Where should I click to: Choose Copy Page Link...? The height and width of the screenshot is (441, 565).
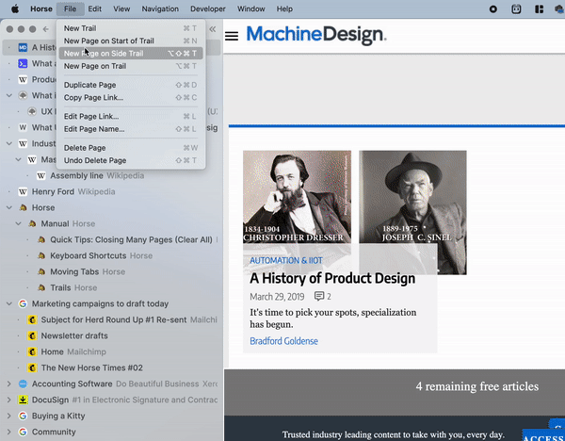pyautogui.click(x=131, y=97)
